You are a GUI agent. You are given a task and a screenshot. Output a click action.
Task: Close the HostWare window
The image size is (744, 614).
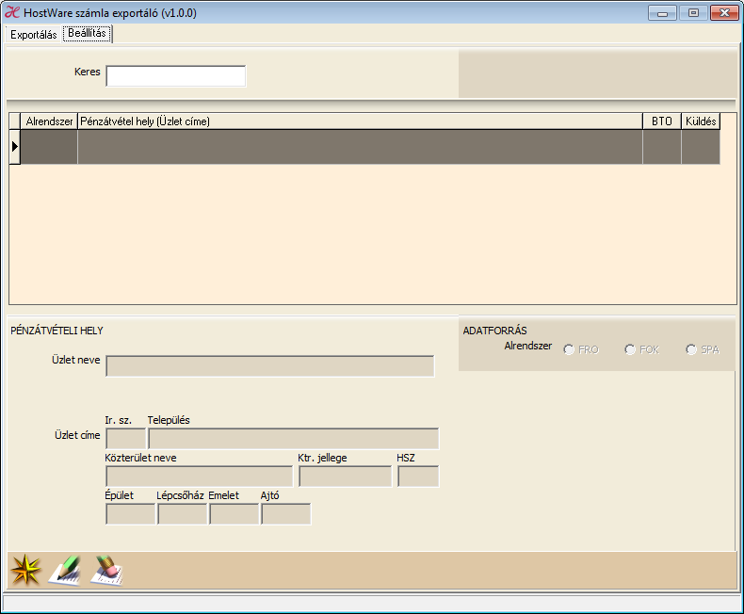724,13
